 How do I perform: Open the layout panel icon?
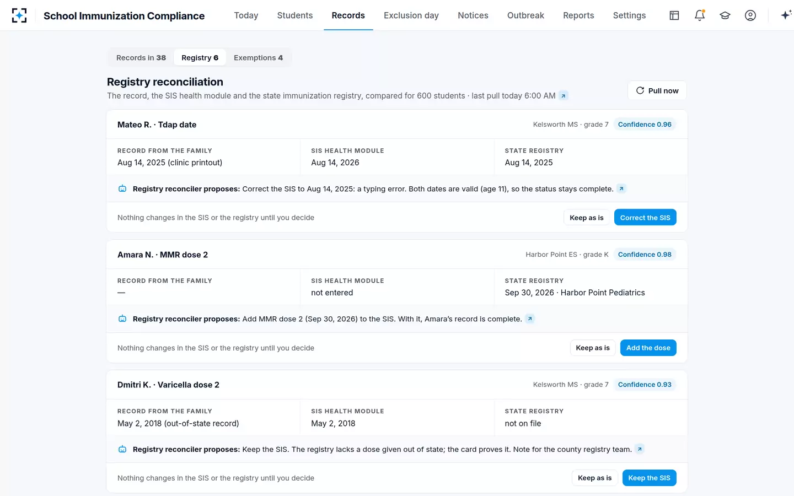point(674,15)
